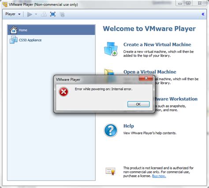Click the green power on play icon
Screen dimensions: 209x188
point(30,15)
